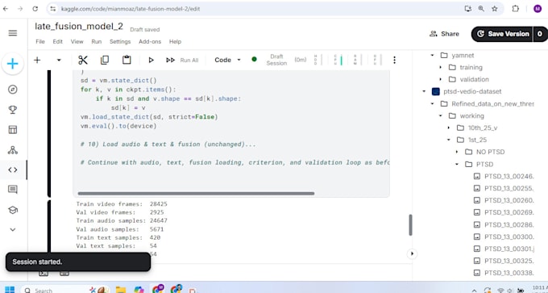
Task: Open the Settings menu
Action: [120, 42]
